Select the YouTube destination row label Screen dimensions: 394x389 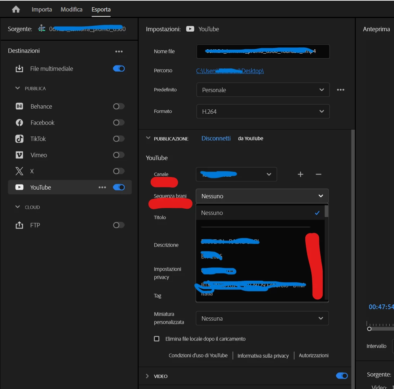pyautogui.click(x=41, y=187)
